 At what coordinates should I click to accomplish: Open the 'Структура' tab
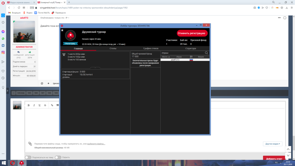tap(191, 48)
